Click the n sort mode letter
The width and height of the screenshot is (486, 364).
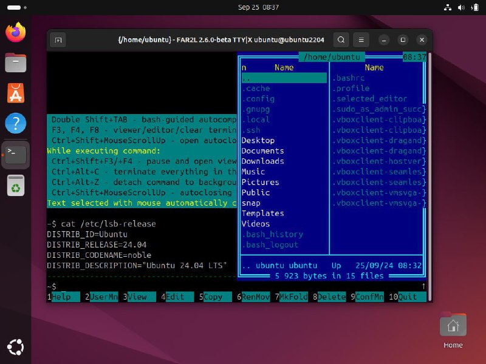(x=244, y=67)
